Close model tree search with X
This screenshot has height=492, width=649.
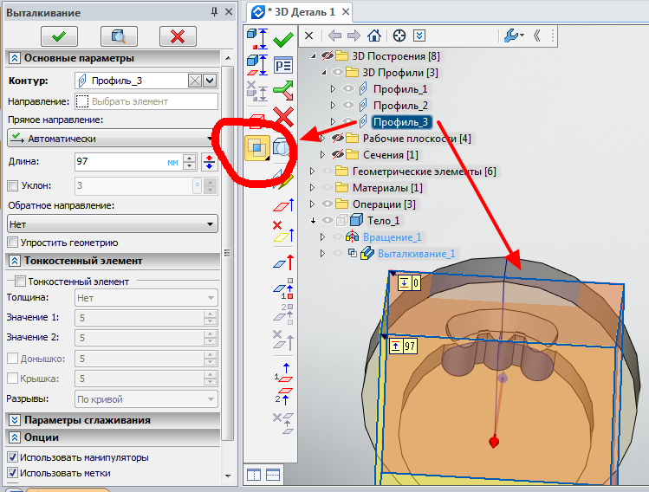pyautogui.click(x=308, y=36)
